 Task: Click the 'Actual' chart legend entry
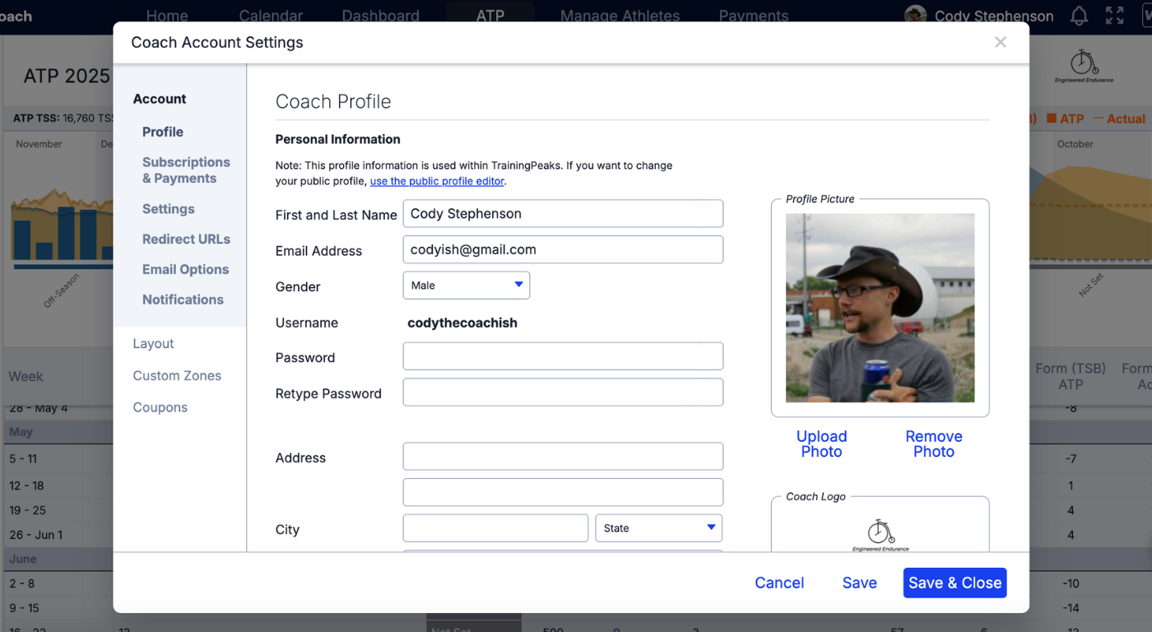[1119, 118]
